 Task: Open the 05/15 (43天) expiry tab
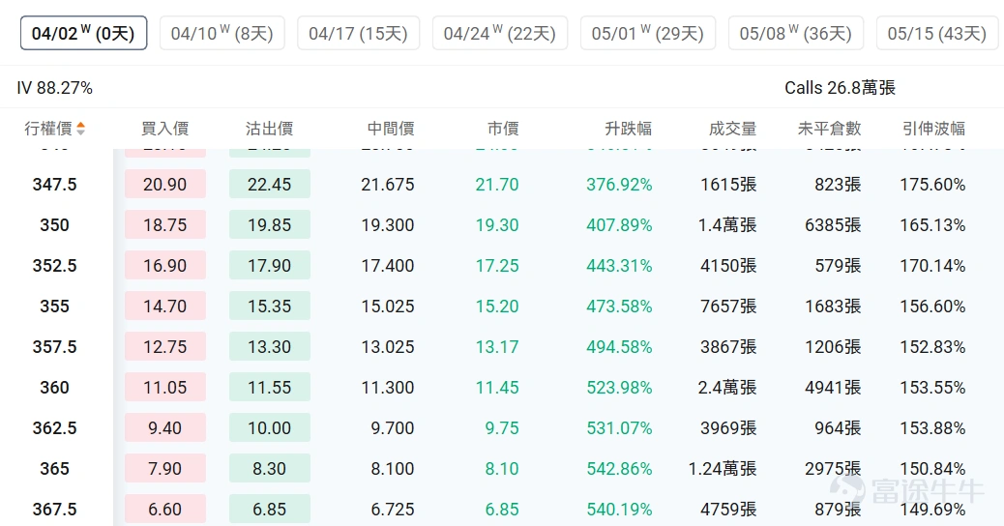936,33
